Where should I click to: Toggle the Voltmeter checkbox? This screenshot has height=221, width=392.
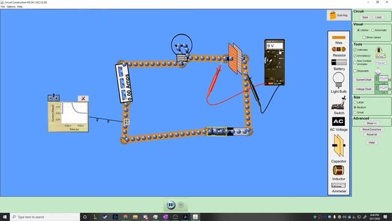[x=355, y=50]
